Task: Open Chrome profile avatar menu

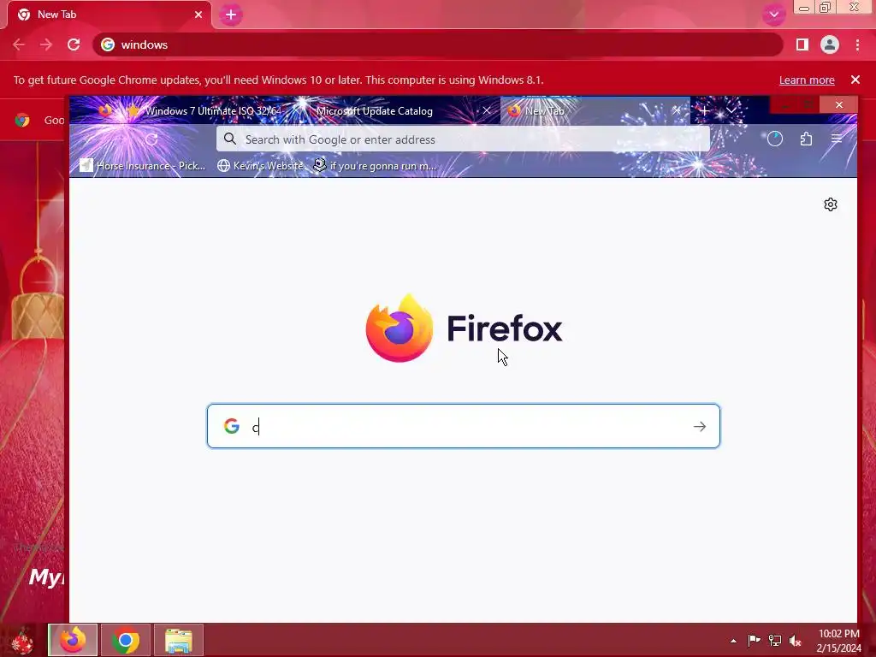Action: pyautogui.click(x=830, y=44)
